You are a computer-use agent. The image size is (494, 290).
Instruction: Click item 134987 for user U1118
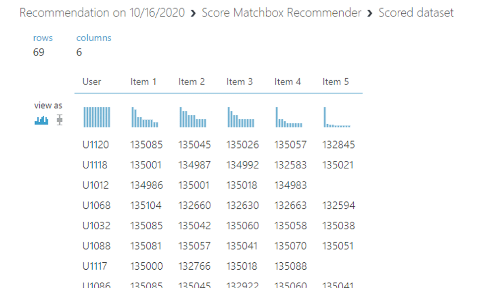(194, 165)
